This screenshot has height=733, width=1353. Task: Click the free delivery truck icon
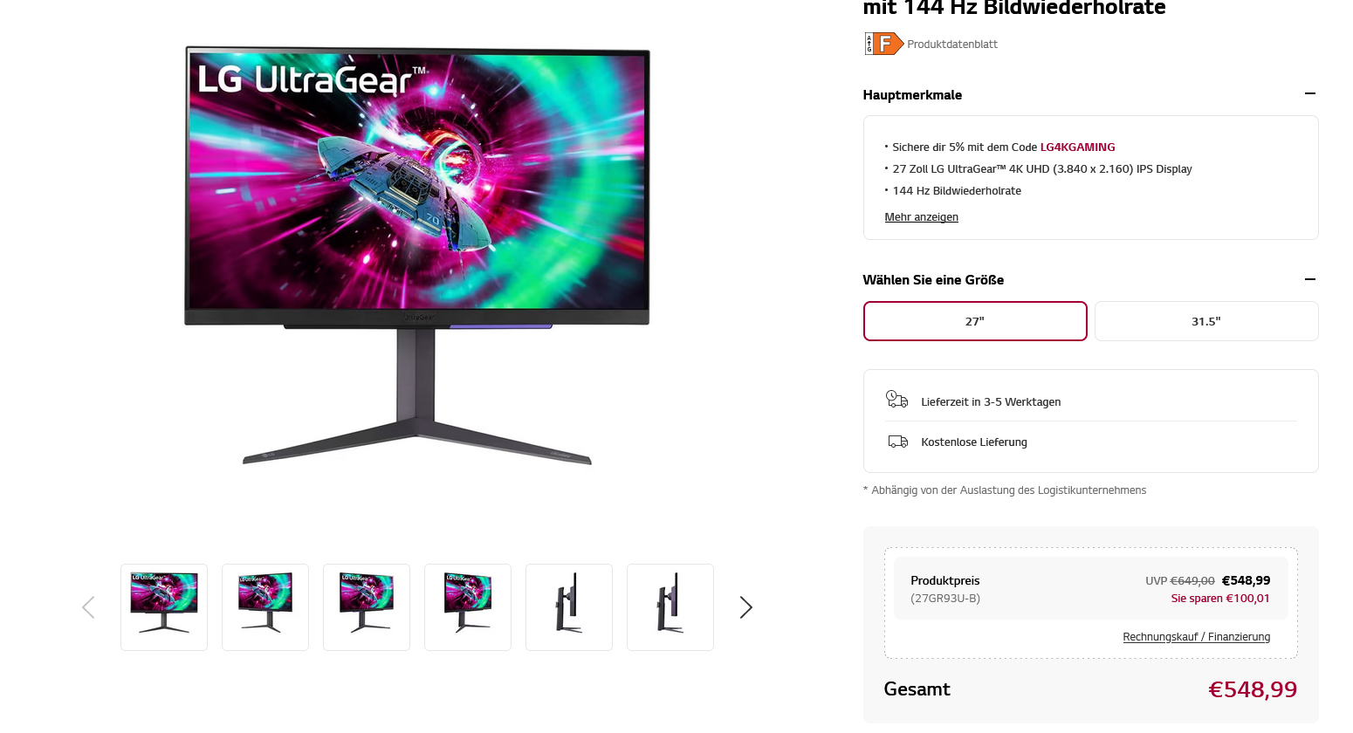[897, 442]
